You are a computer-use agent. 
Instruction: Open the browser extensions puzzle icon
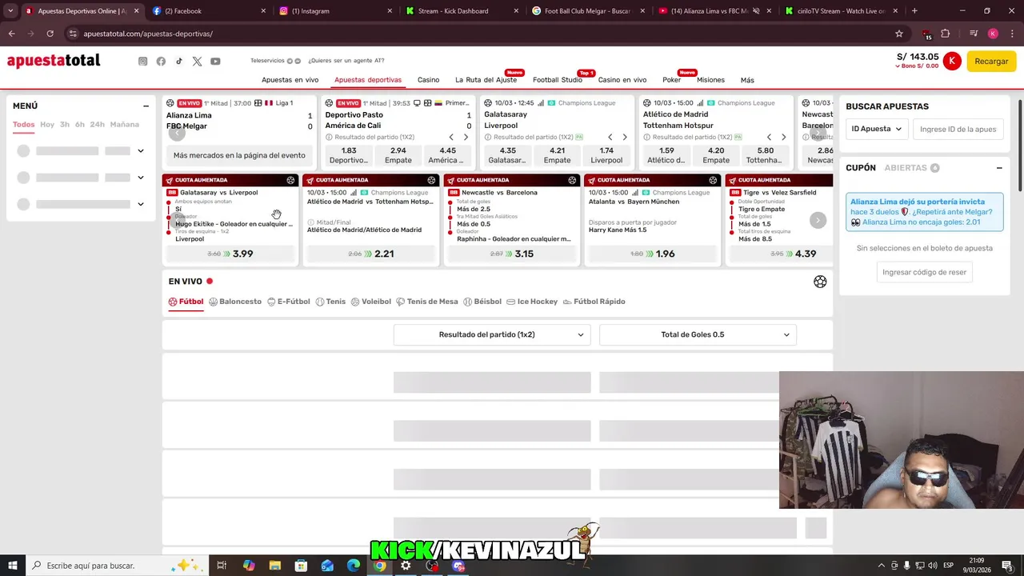pos(946,34)
